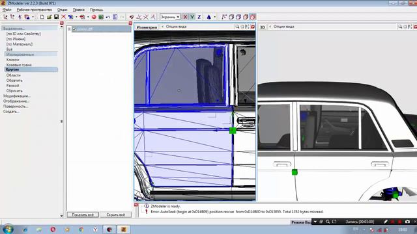Click the red car render icon
The height and width of the screenshot is (234, 417).
(x=82, y=17)
